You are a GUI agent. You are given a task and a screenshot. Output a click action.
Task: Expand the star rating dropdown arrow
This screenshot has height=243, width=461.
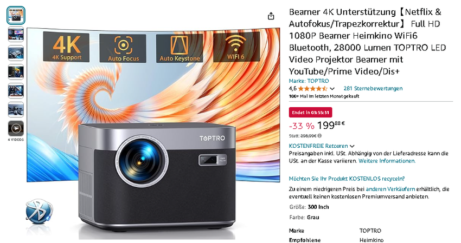(332, 89)
